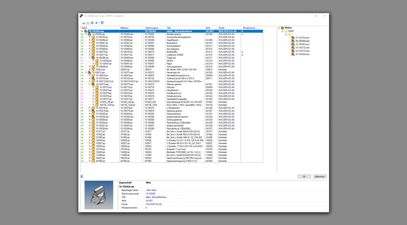This screenshot has width=407, height=225.
Task: Click the blue help icon above preview
Action: [81, 177]
